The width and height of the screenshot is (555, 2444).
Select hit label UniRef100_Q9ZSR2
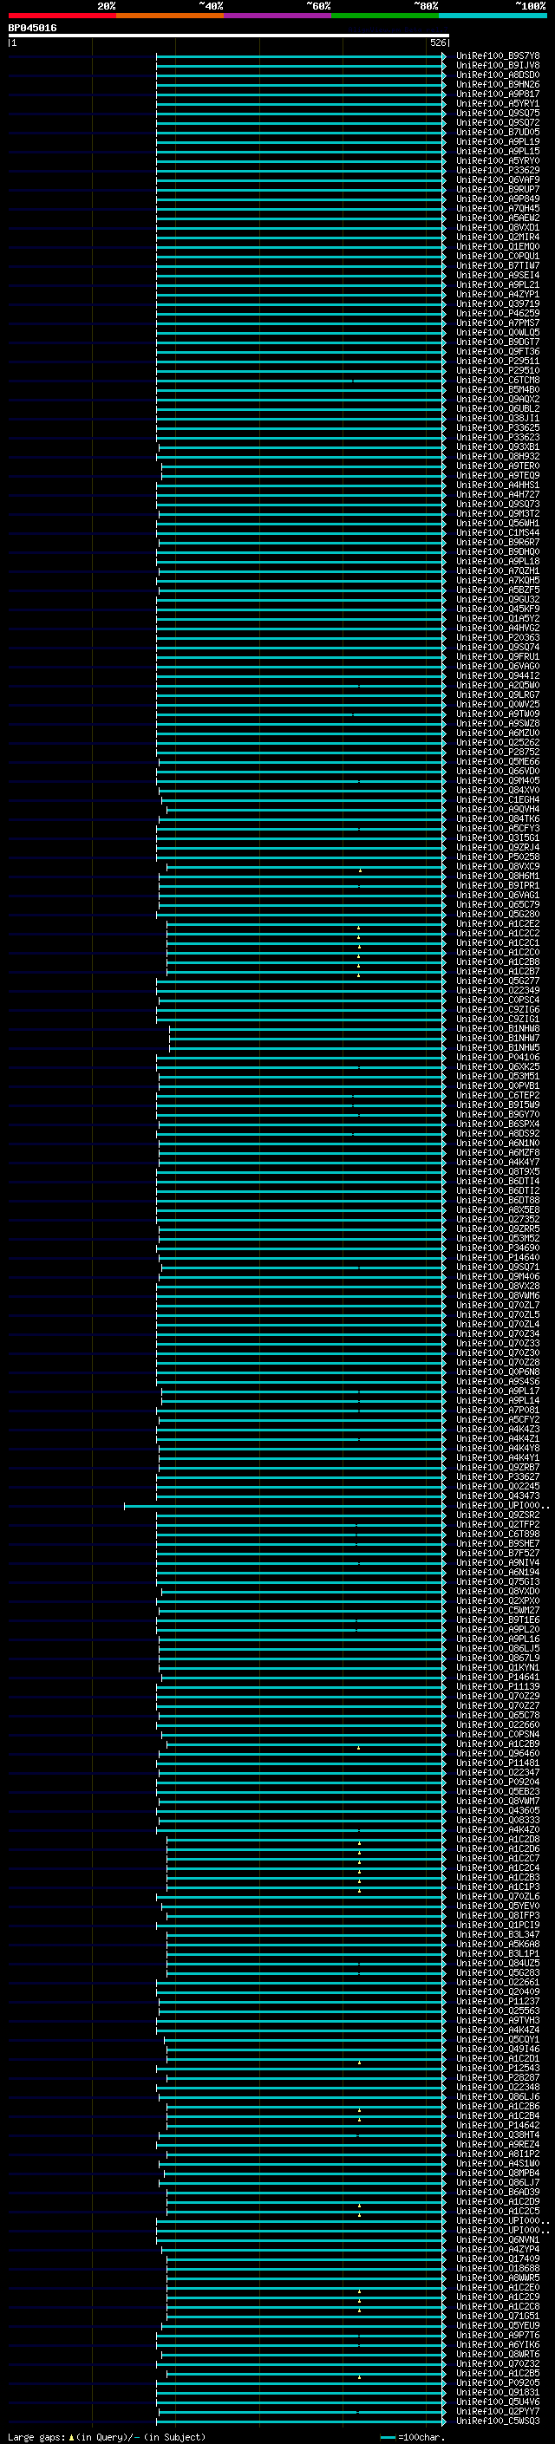tap(497, 1515)
